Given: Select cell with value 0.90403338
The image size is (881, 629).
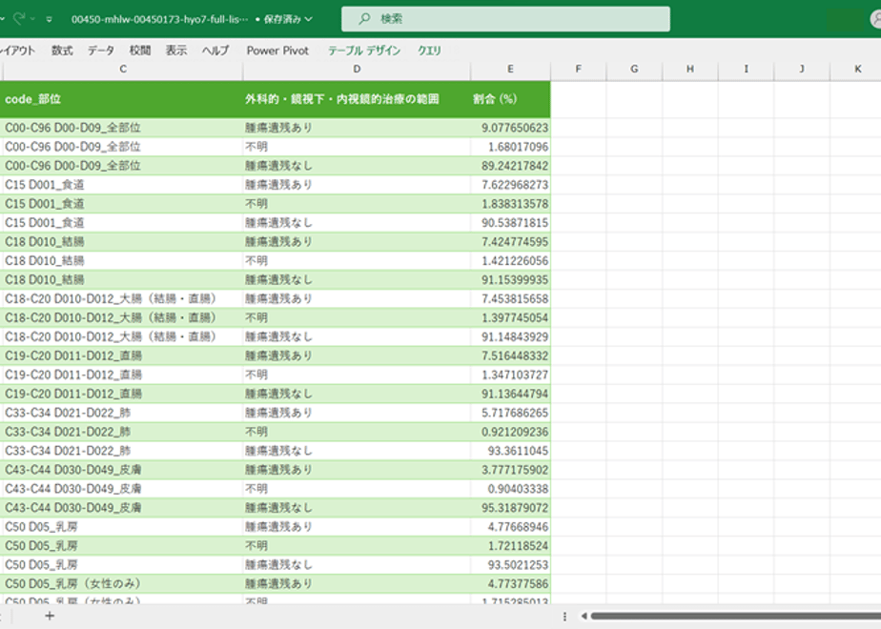Looking at the screenshot, I should tap(510, 489).
